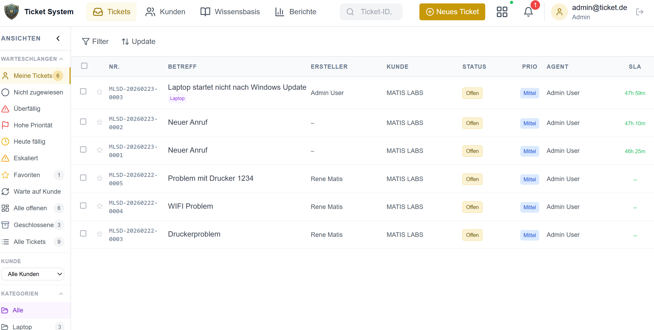Switch to the Tickets tab
The width and height of the screenshot is (654, 330).
point(111,12)
